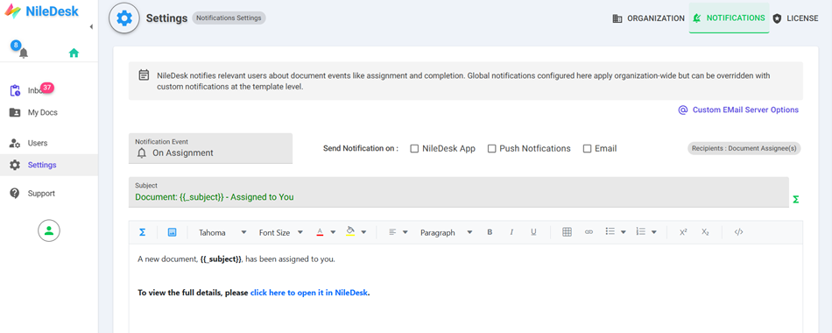Image resolution: width=832 pixels, height=333 pixels.
Task: Enable the NileDesk App checkbox
Action: pyautogui.click(x=414, y=149)
